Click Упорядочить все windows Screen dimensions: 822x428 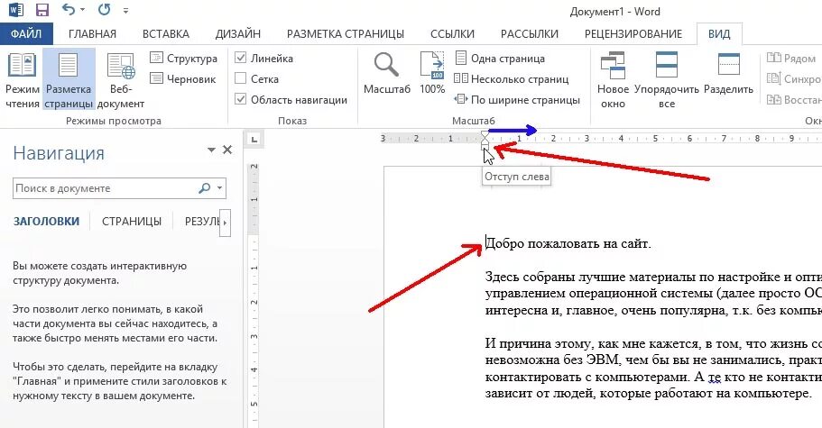point(666,80)
